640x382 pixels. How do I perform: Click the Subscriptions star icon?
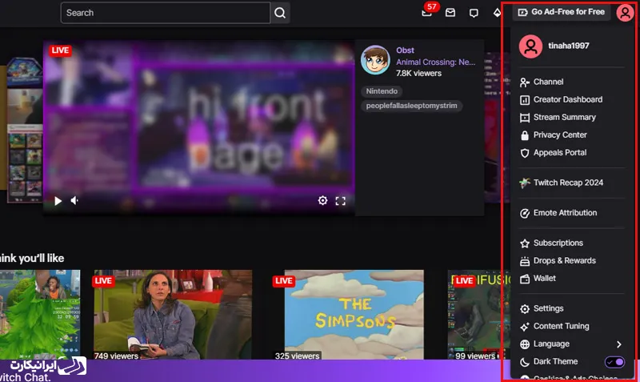point(525,243)
